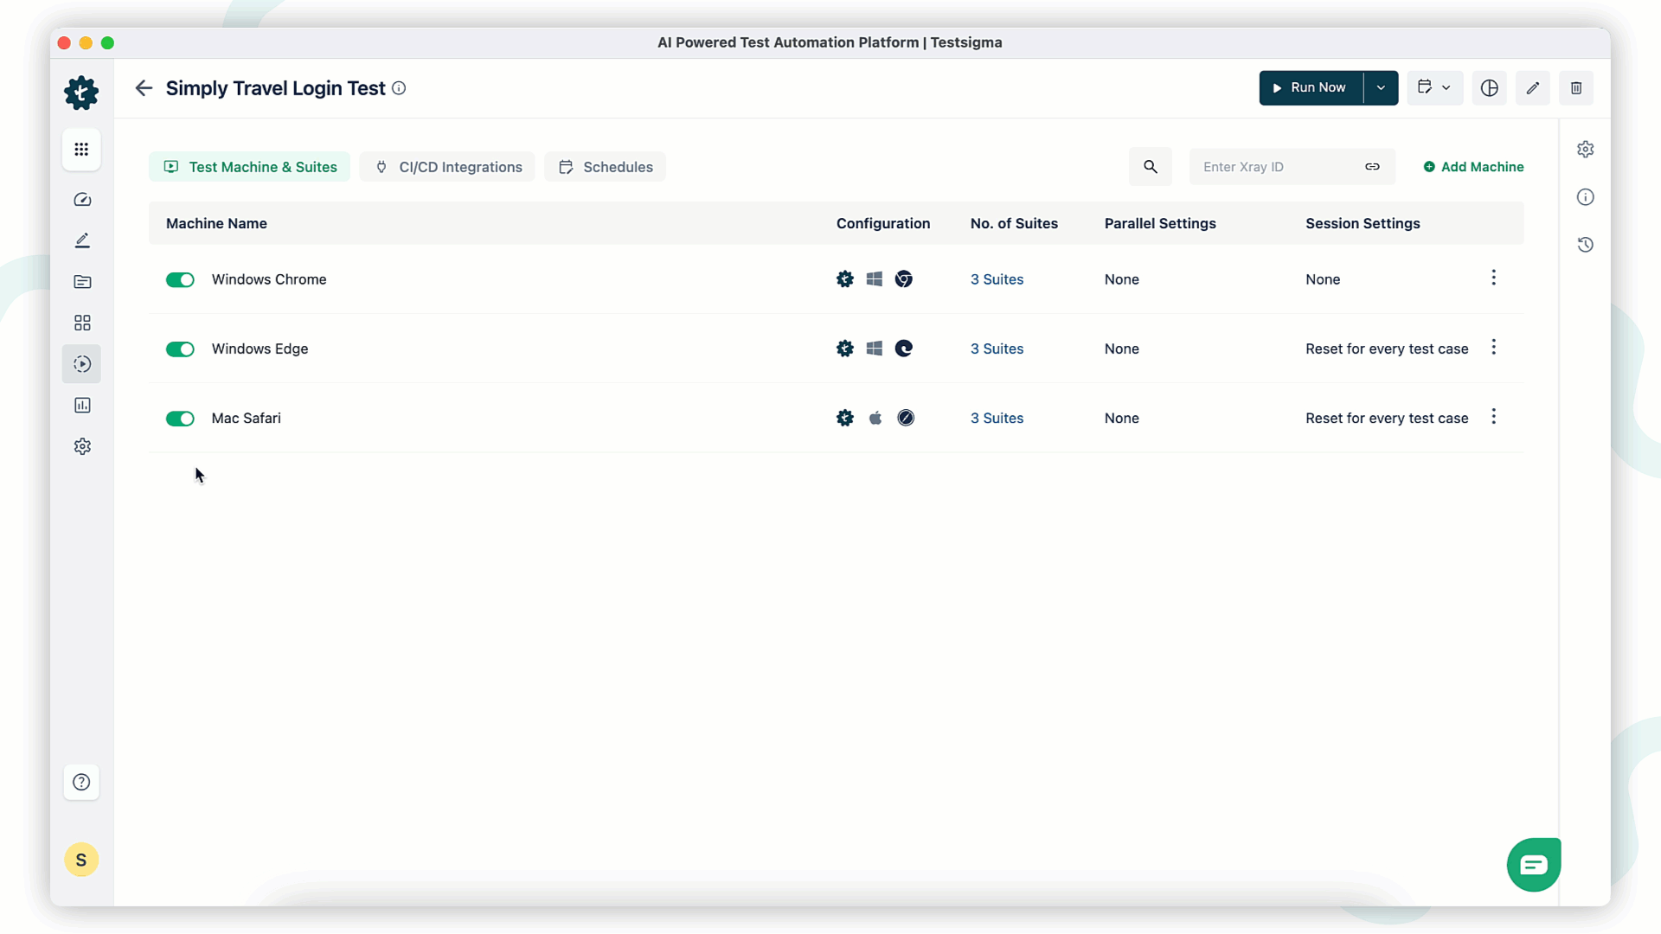This screenshot has width=1661, height=934.
Task: Click the Configuration column header
Action: click(x=883, y=223)
